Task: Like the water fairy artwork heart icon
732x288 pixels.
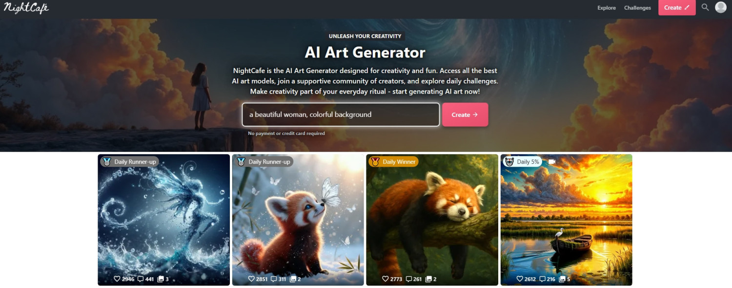Action: coord(117,279)
